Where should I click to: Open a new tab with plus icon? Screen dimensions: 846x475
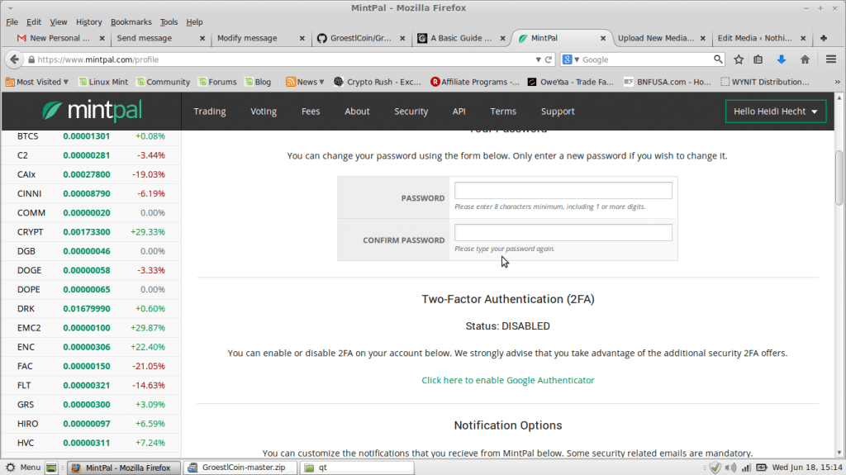coord(824,38)
